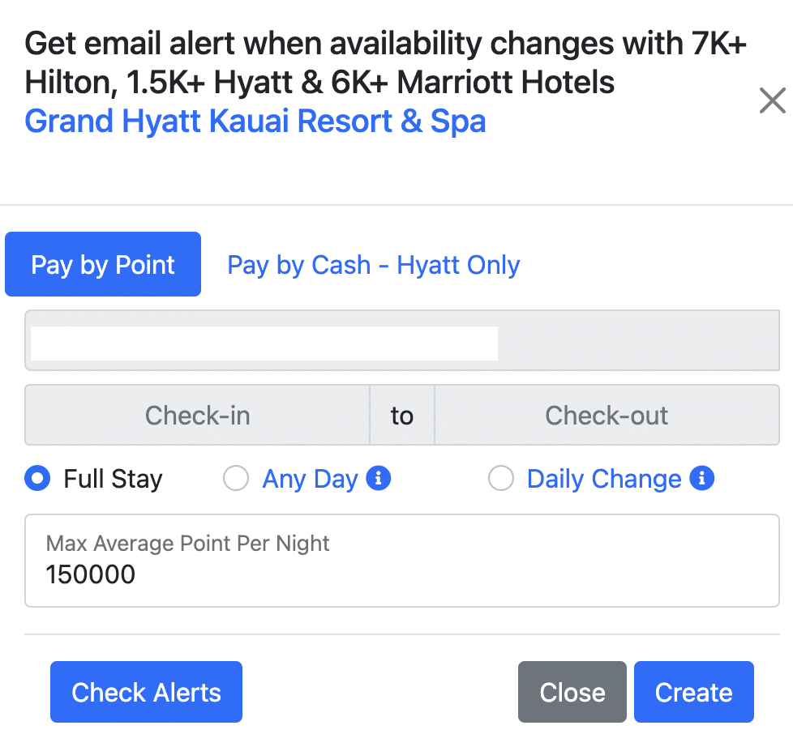Click the "to" separator between dates
Viewport: 793px width, 734px height.
pos(402,416)
